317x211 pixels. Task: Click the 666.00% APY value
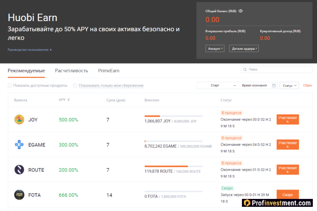coord(68,195)
